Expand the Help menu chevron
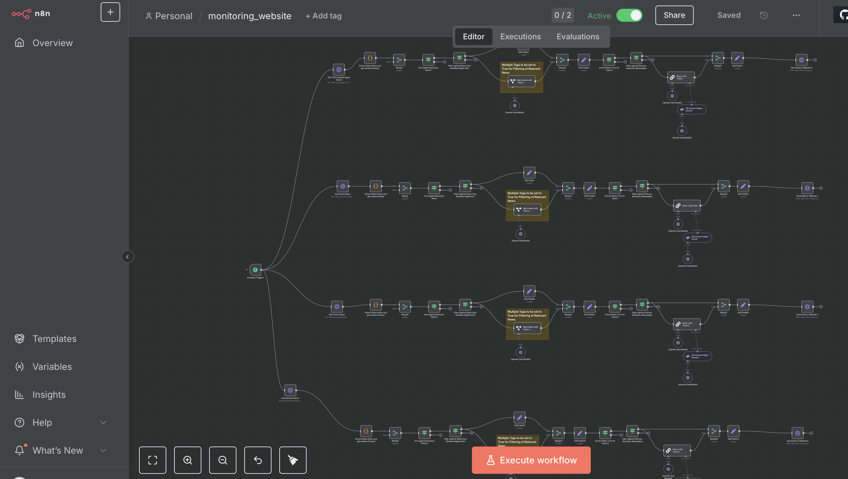Image resolution: width=848 pixels, height=479 pixels. click(103, 423)
